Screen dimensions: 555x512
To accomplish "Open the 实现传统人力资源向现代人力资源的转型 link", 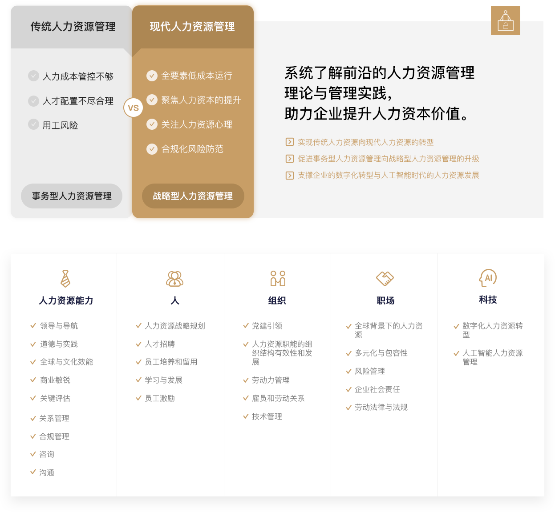I will point(365,142).
